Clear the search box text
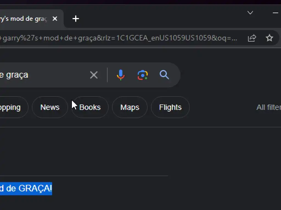Viewport: 281px width, 210px height. tap(94, 75)
